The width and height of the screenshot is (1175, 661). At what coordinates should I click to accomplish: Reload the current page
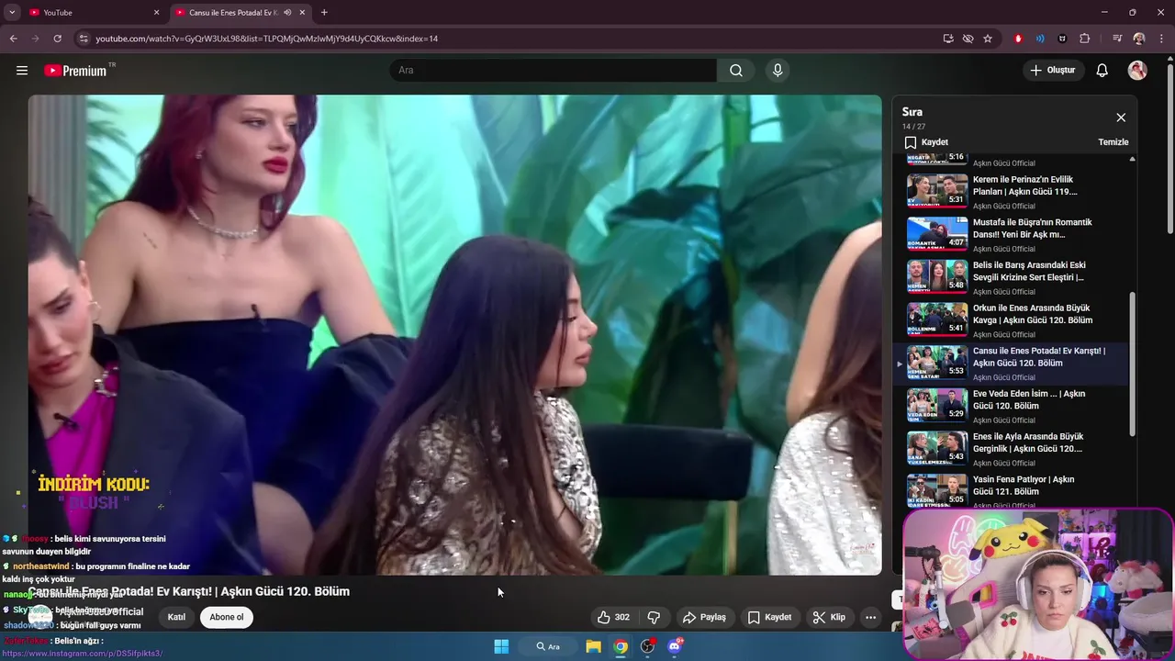[x=57, y=39]
